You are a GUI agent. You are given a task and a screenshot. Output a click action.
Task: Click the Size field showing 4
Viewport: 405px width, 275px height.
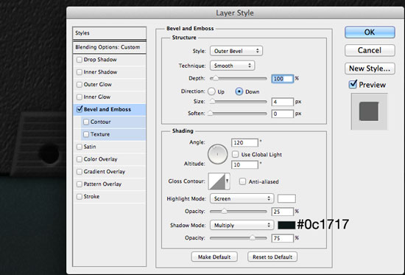pos(282,102)
